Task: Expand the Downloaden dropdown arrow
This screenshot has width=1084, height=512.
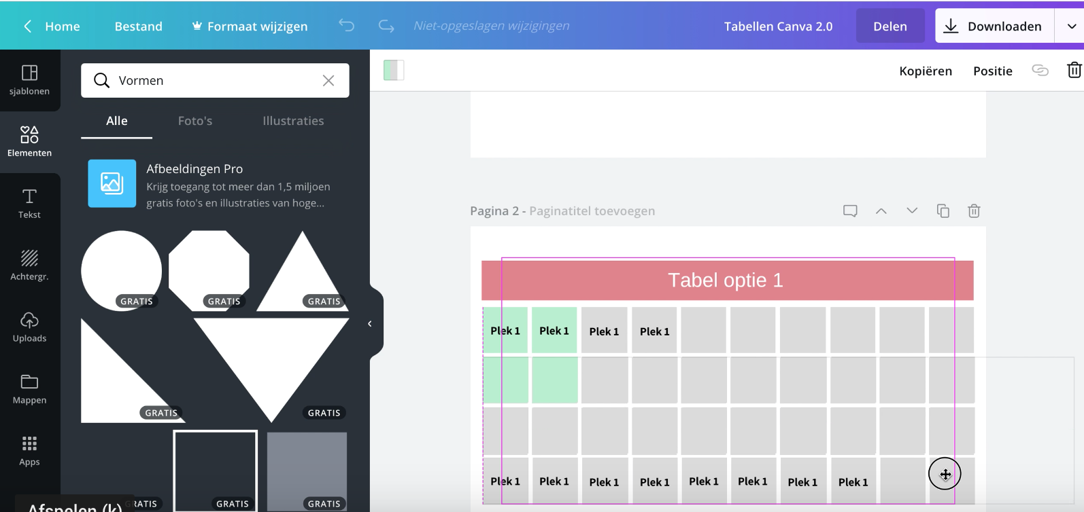Action: tap(1071, 26)
